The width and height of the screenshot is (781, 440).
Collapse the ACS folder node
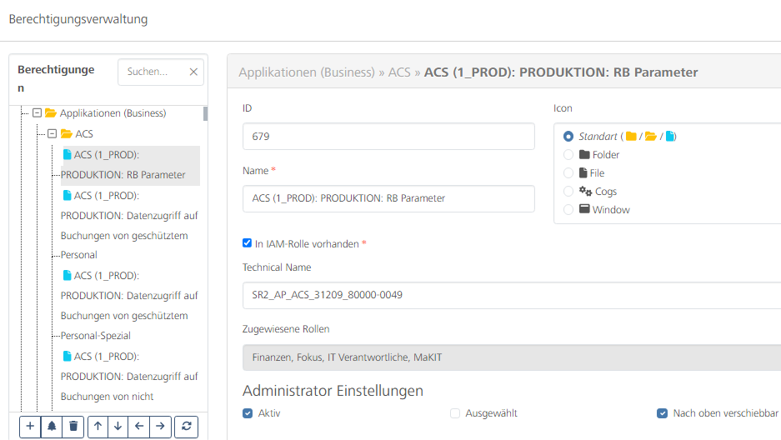[52, 133]
